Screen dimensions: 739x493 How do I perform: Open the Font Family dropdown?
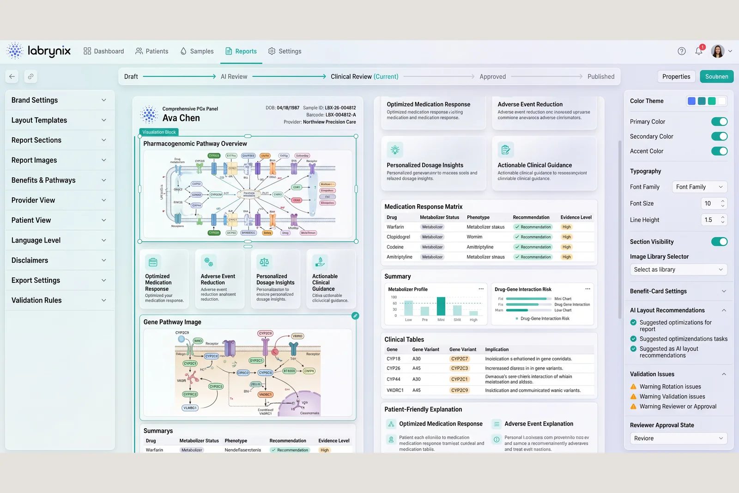click(700, 187)
